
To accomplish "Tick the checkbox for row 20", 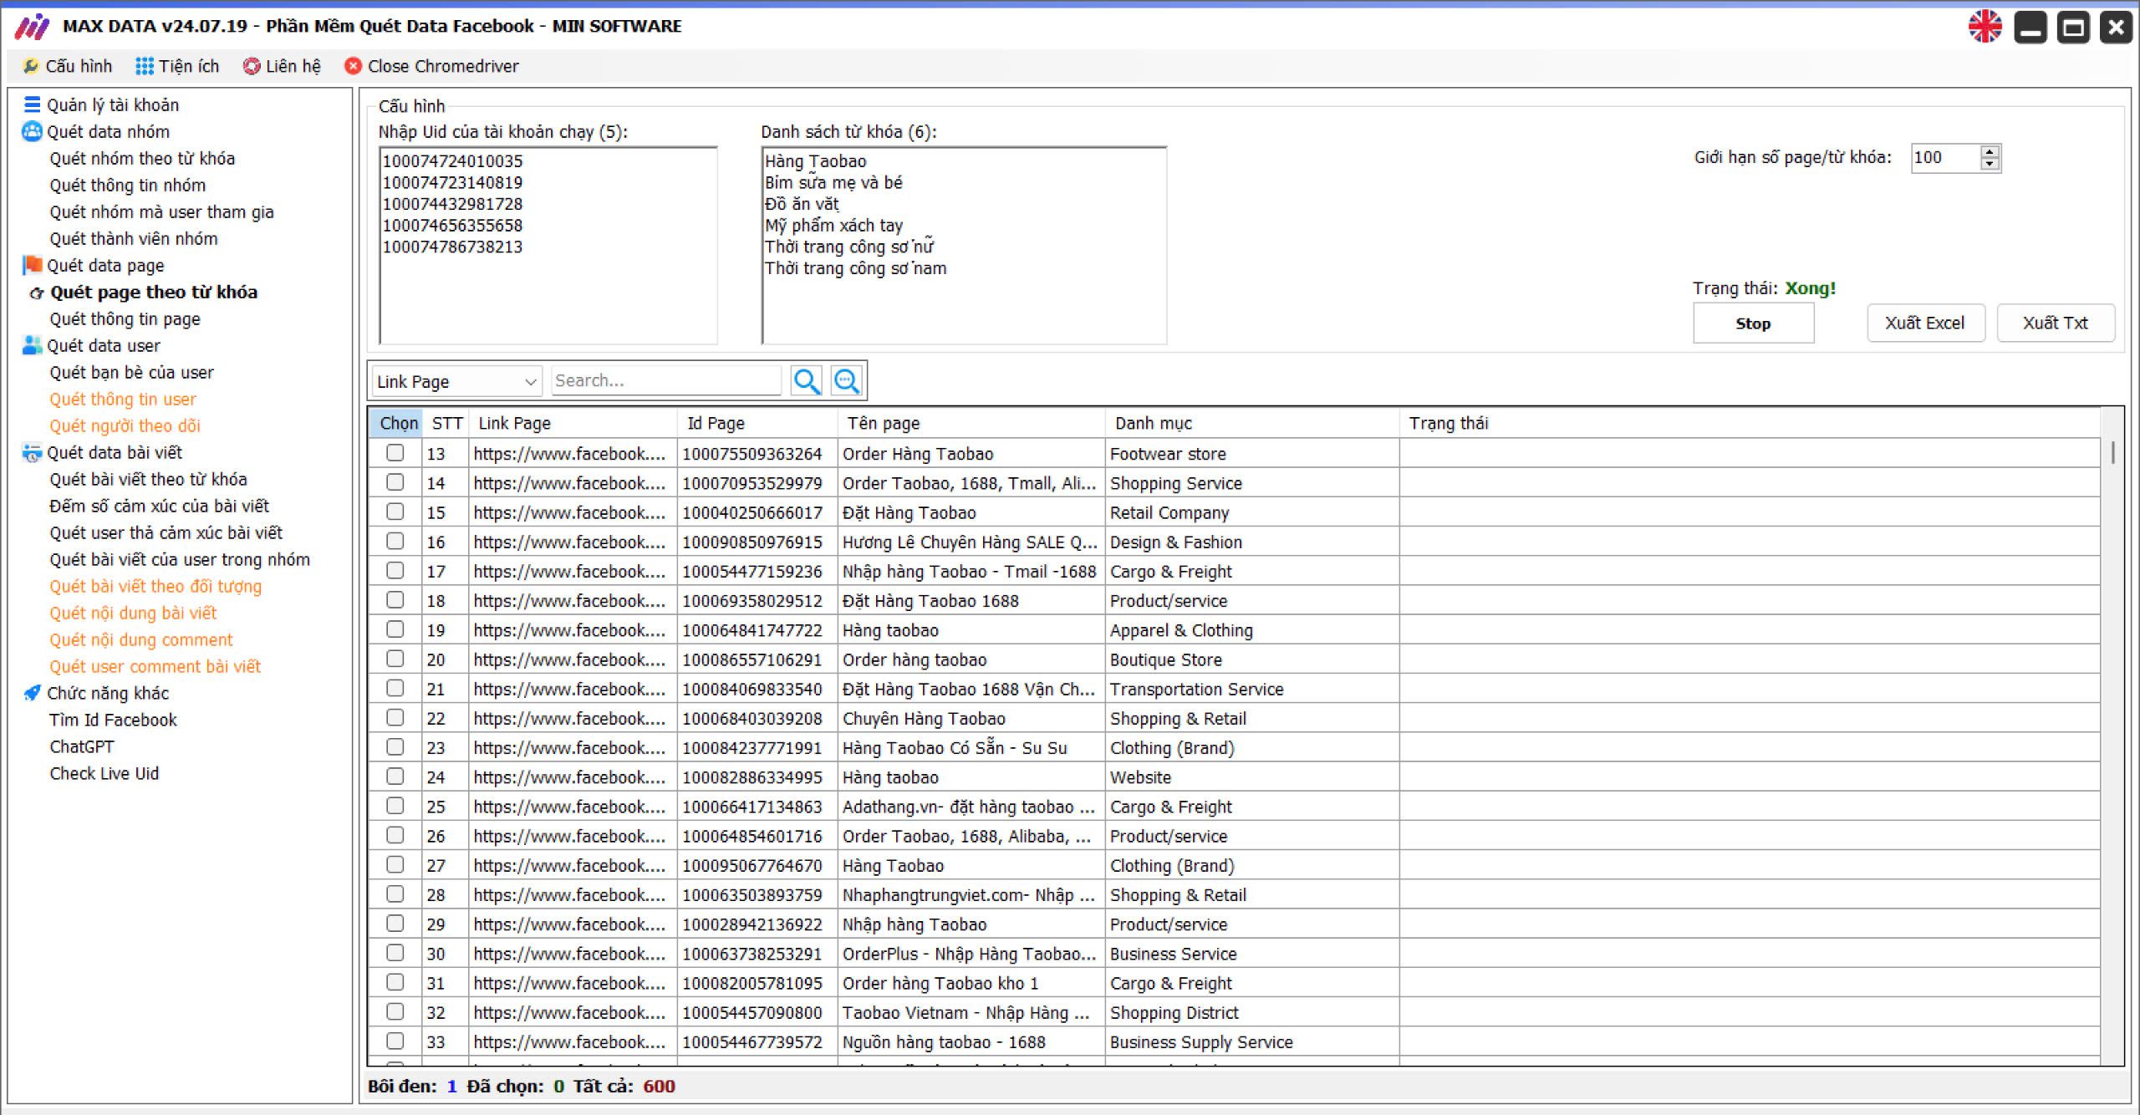I will [x=395, y=659].
